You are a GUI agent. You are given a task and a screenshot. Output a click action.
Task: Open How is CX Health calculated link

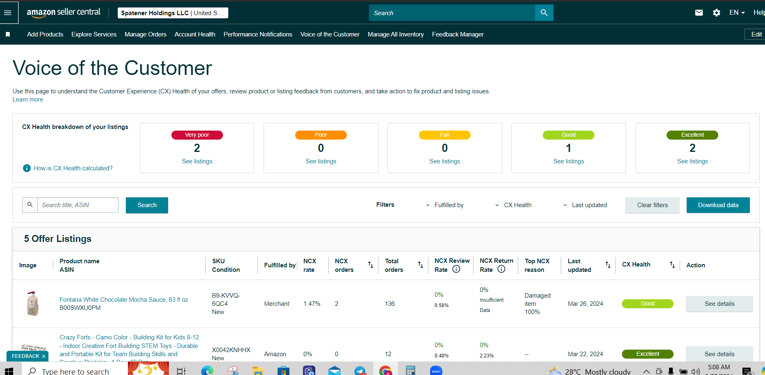coord(73,168)
